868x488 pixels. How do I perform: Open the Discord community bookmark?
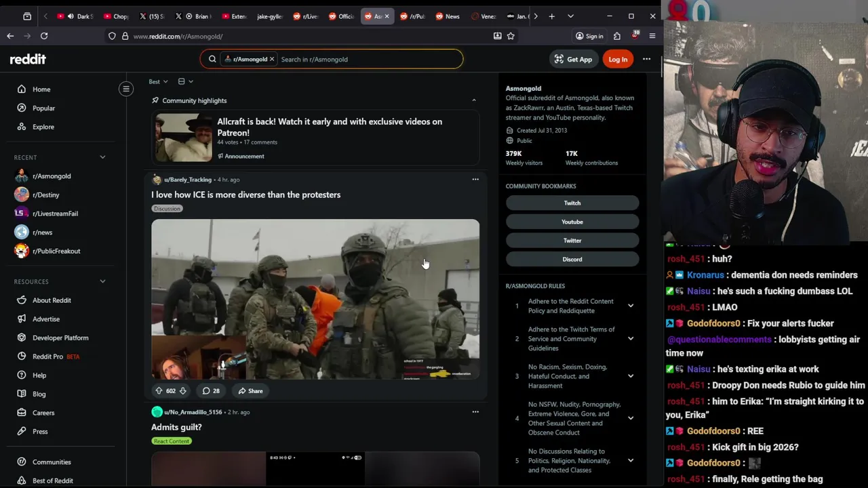[572, 259]
